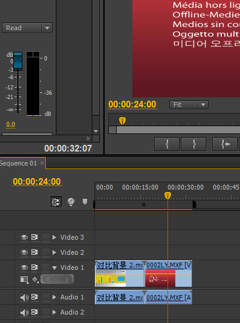
Task: Toggle track lock box on Video 1
Action: [46, 267]
